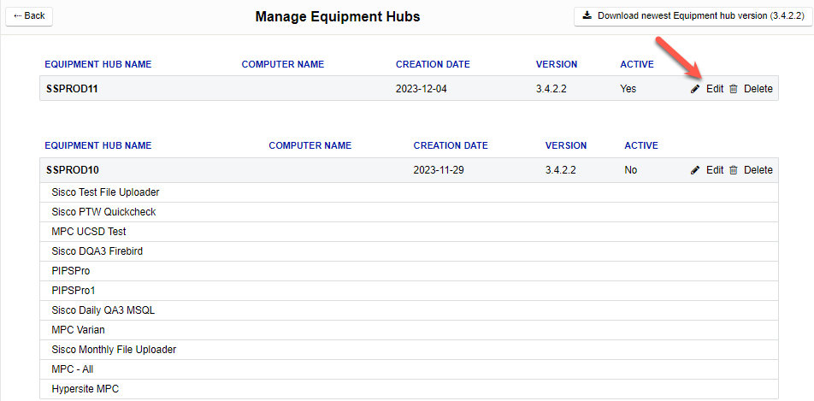Image resolution: width=814 pixels, height=401 pixels.
Task: Pick Sisco Daily QA3 MSQL entry
Action: point(103,310)
